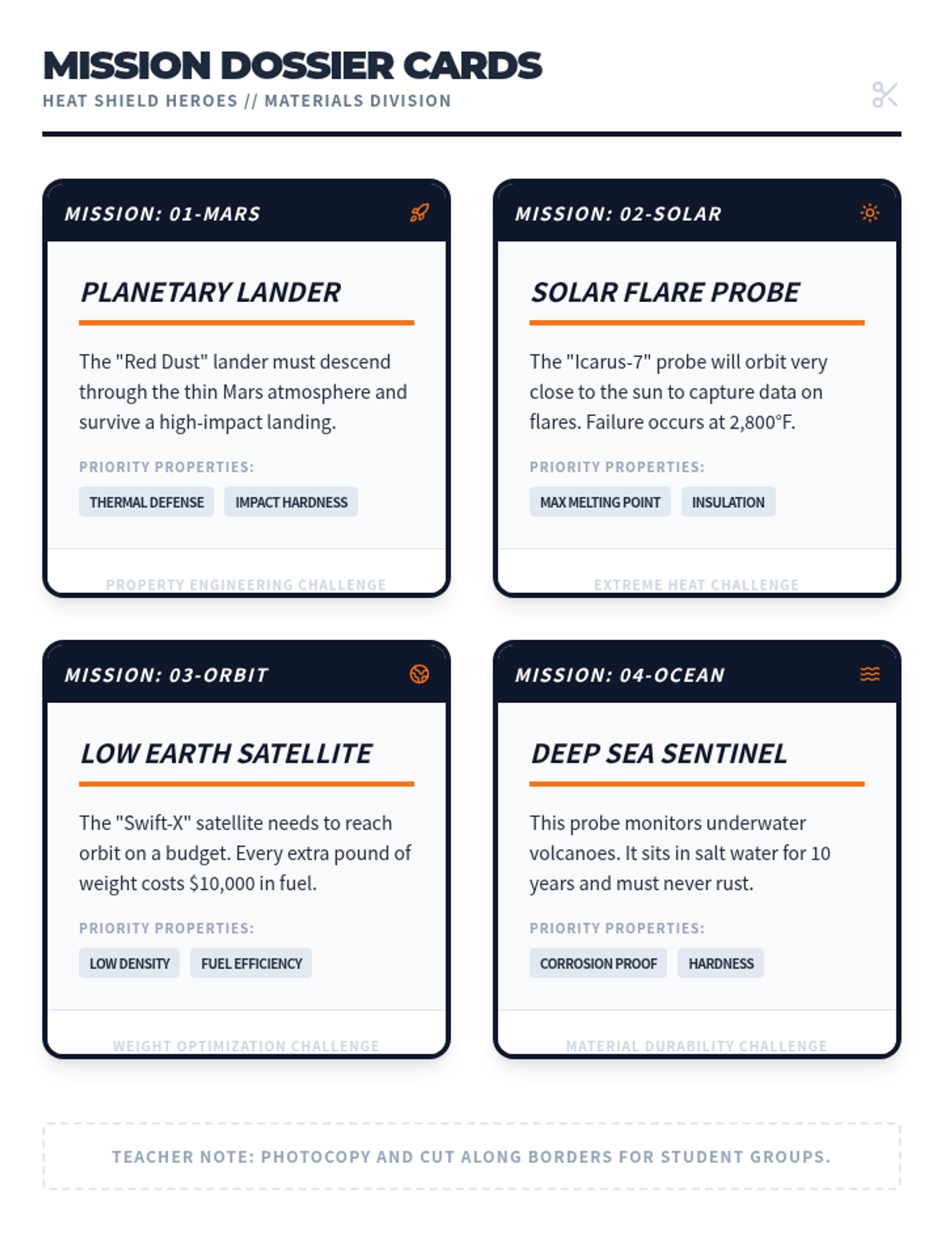Select the Low Density tag

(130, 964)
